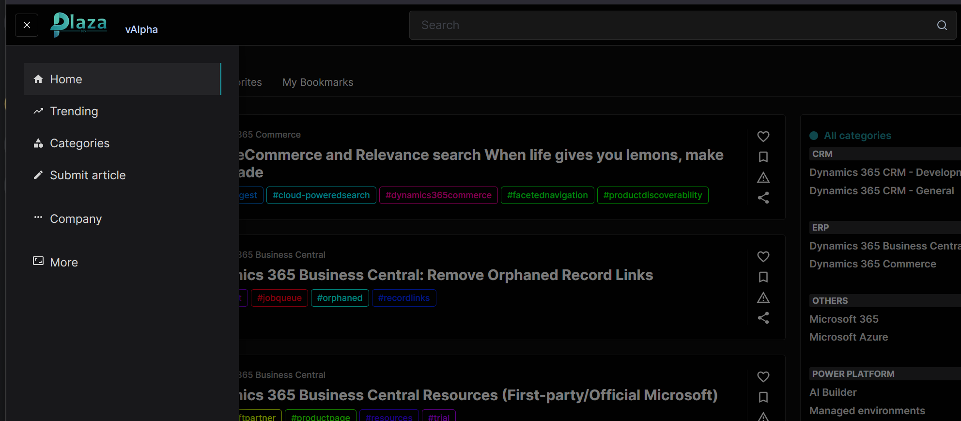961x421 pixels.
Task: Filter by Dynamics 365 Commerce category
Action: coord(873,264)
